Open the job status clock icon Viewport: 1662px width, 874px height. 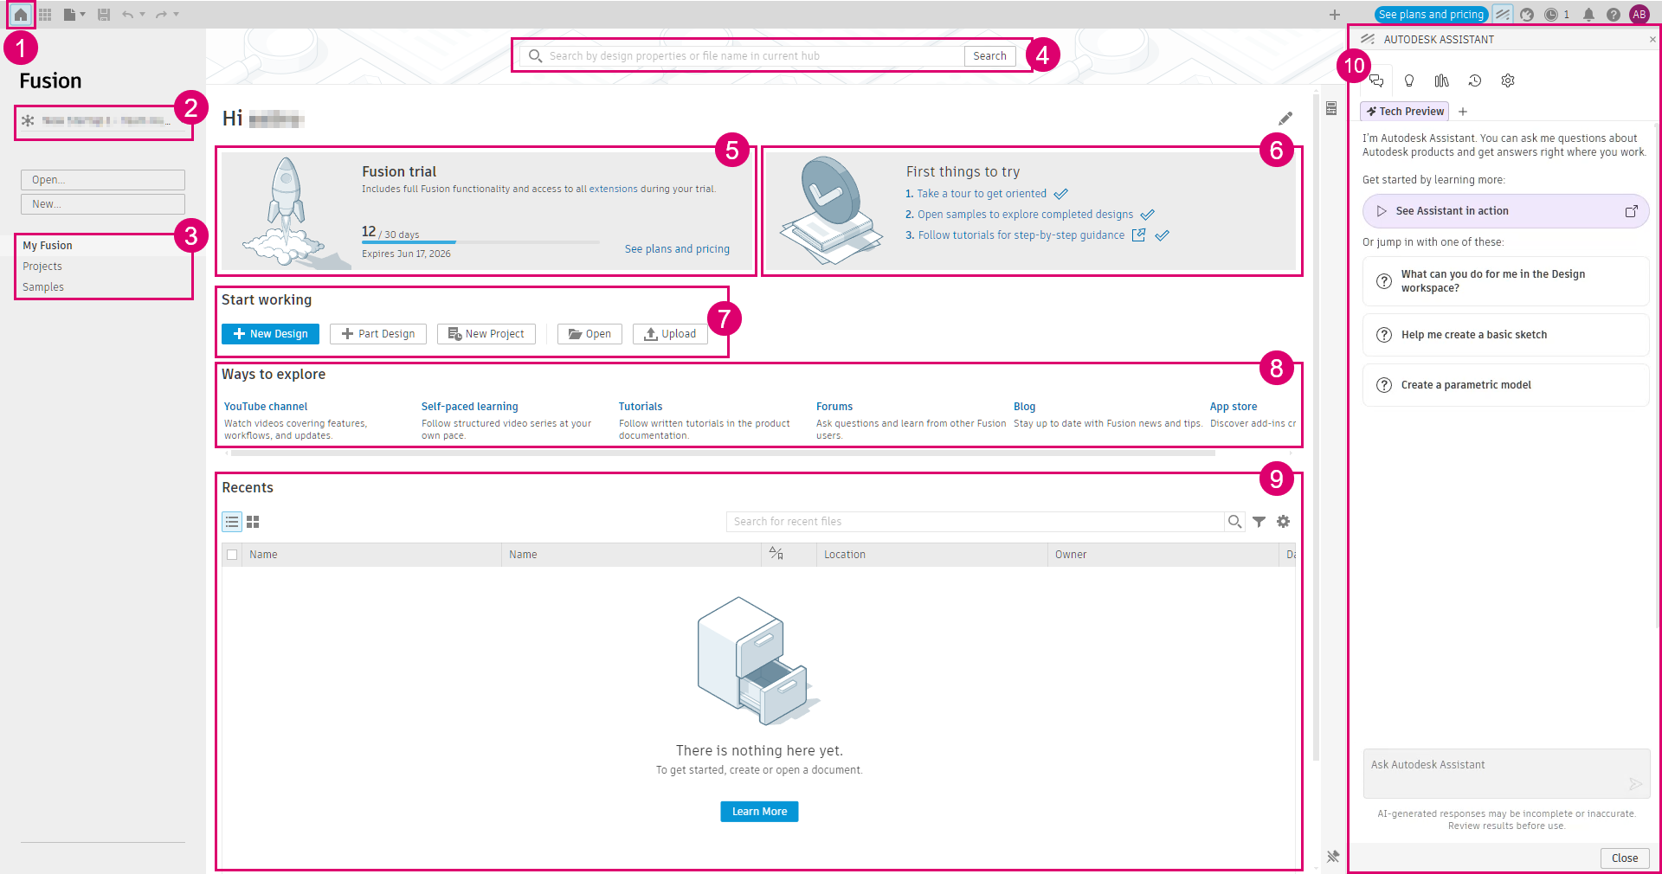[1551, 15]
